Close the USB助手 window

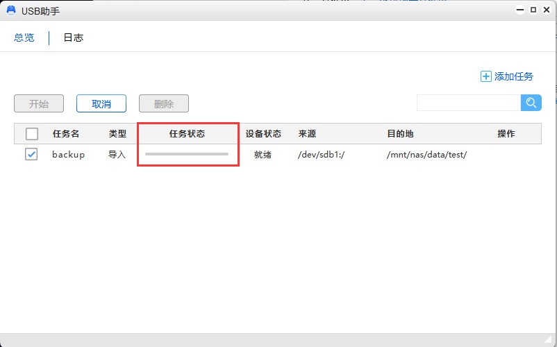pos(547,10)
